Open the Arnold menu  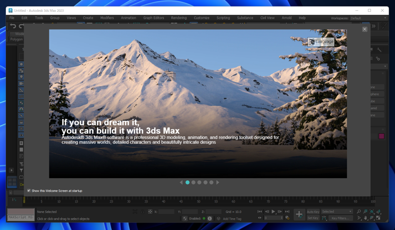coord(287,18)
